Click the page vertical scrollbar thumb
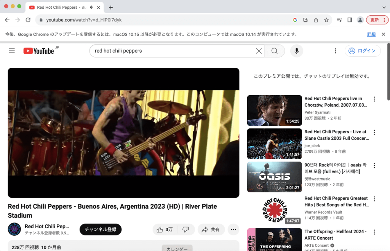This screenshot has height=251, width=390. pos(388,72)
